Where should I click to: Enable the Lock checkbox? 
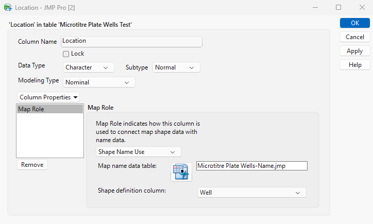pyautogui.click(x=66, y=54)
